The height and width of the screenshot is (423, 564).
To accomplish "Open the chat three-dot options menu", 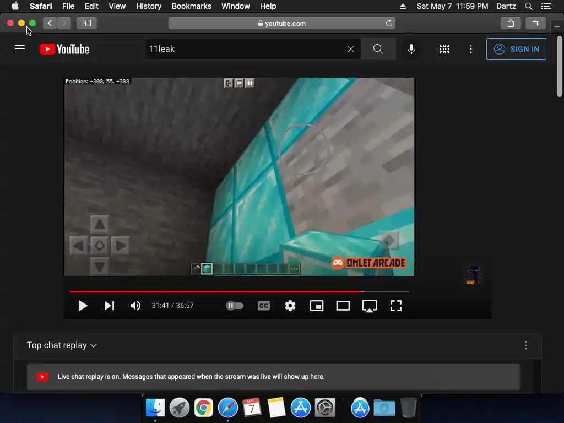I will click(x=526, y=345).
